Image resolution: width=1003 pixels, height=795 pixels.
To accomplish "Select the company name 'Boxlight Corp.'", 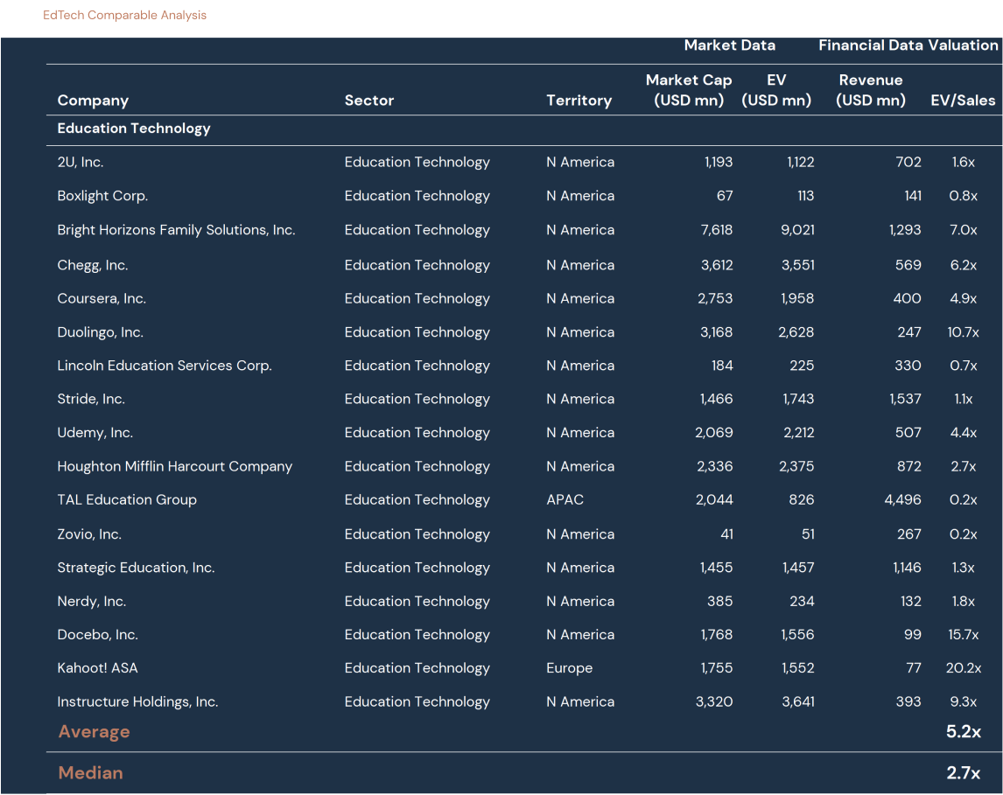I will coord(102,196).
